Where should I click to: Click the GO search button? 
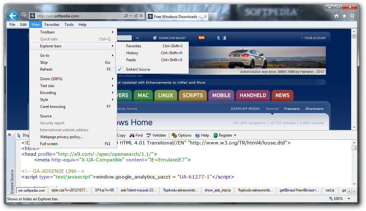pyautogui.click(x=137, y=38)
